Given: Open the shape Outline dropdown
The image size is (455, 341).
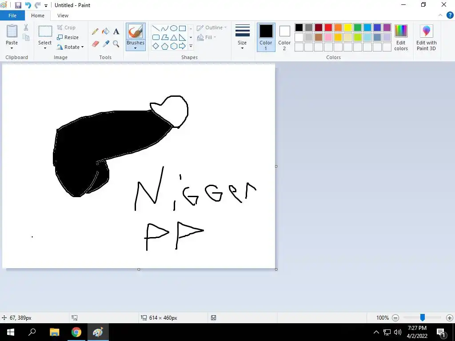Looking at the screenshot, I should [x=212, y=28].
